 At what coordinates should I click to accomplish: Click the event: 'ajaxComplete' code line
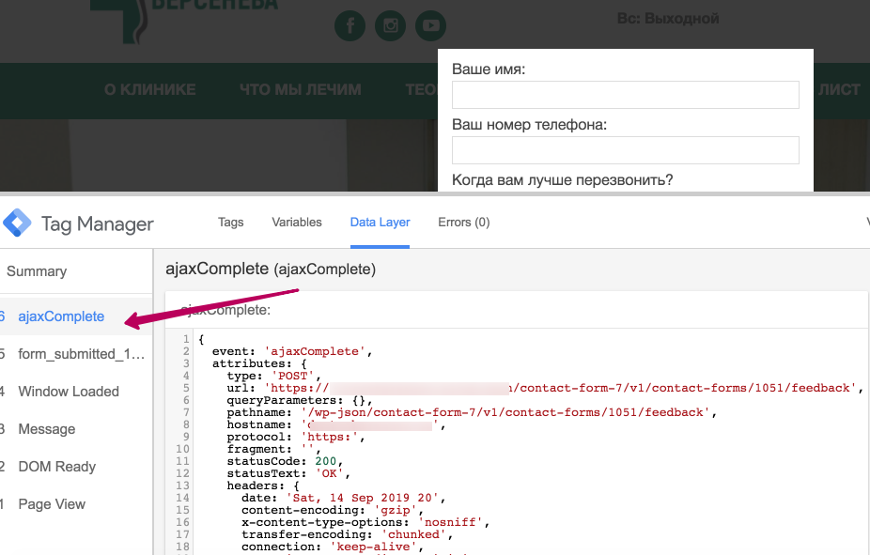point(292,351)
